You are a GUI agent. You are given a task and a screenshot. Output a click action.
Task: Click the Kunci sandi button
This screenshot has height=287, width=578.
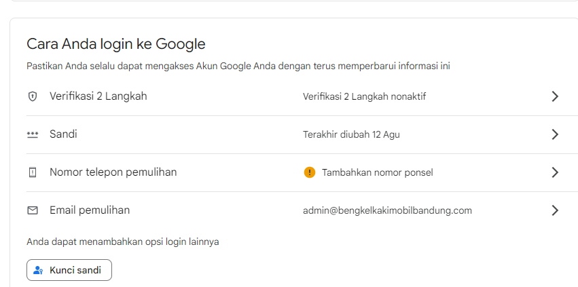(x=69, y=270)
